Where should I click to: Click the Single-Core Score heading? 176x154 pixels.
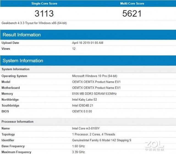[44, 4]
